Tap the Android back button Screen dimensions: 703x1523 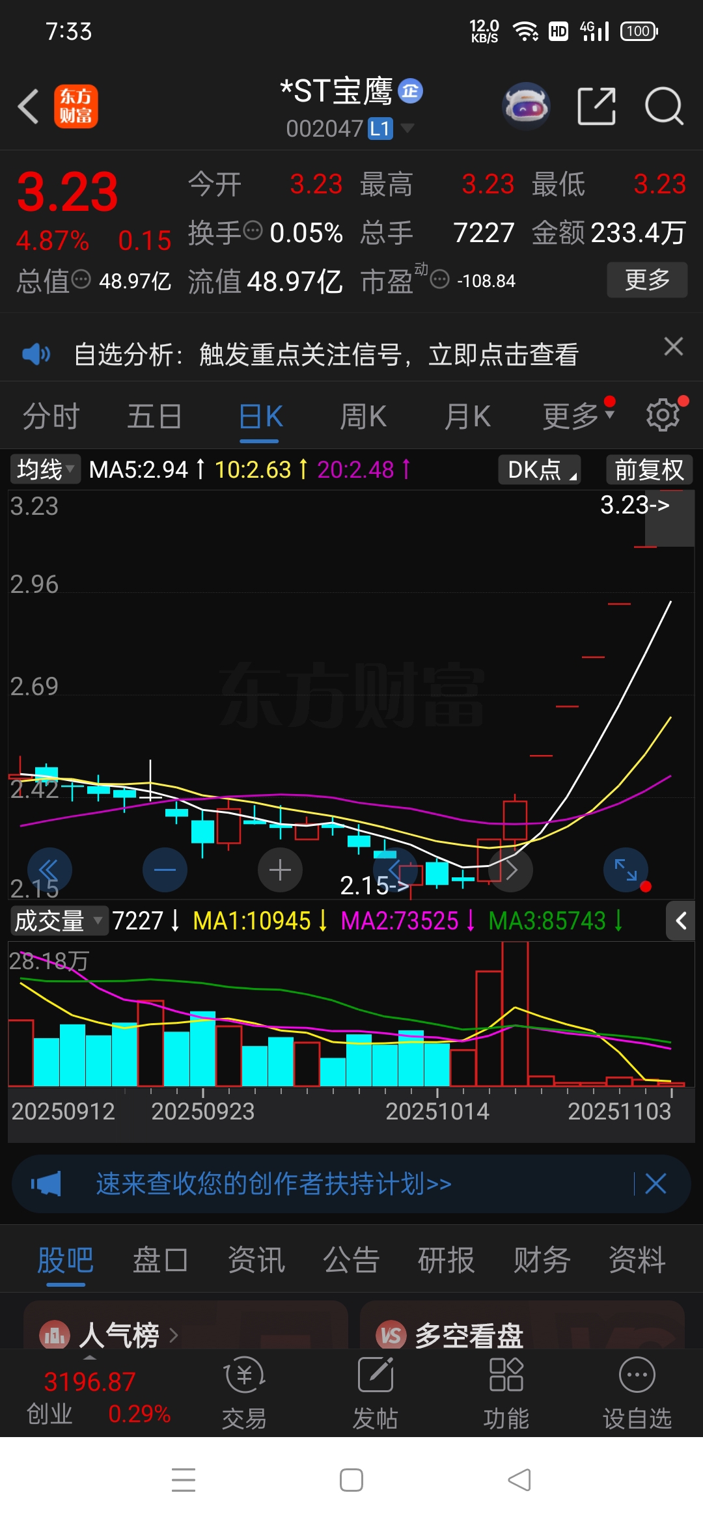click(519, 1480)
